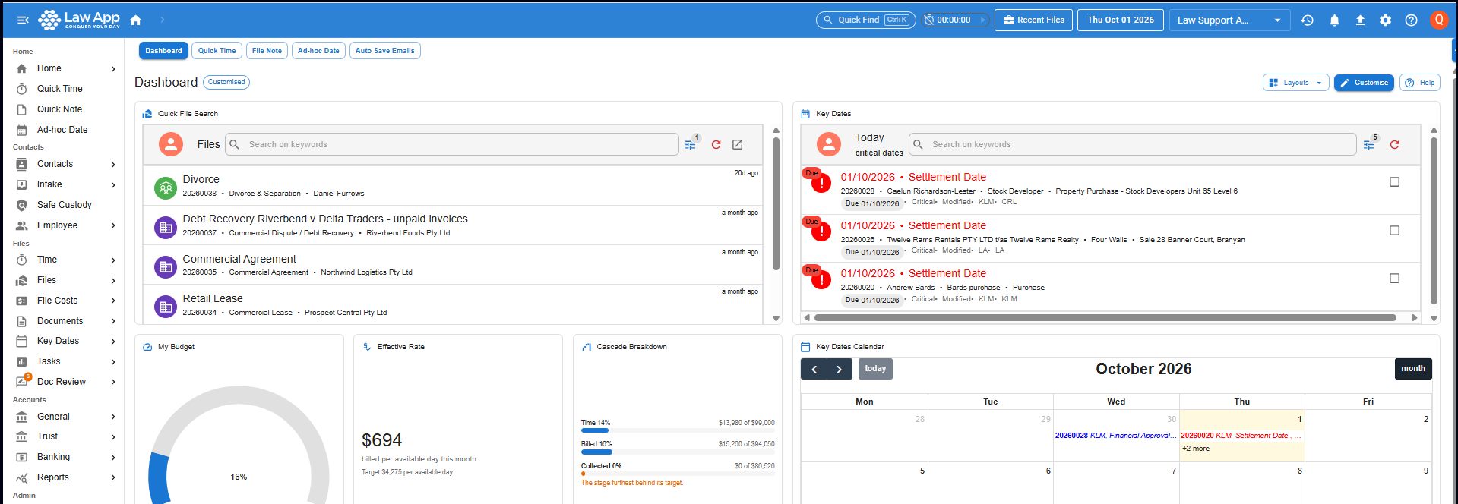Open the notifications bell

pyautogui.click(x=1334, y=20)
